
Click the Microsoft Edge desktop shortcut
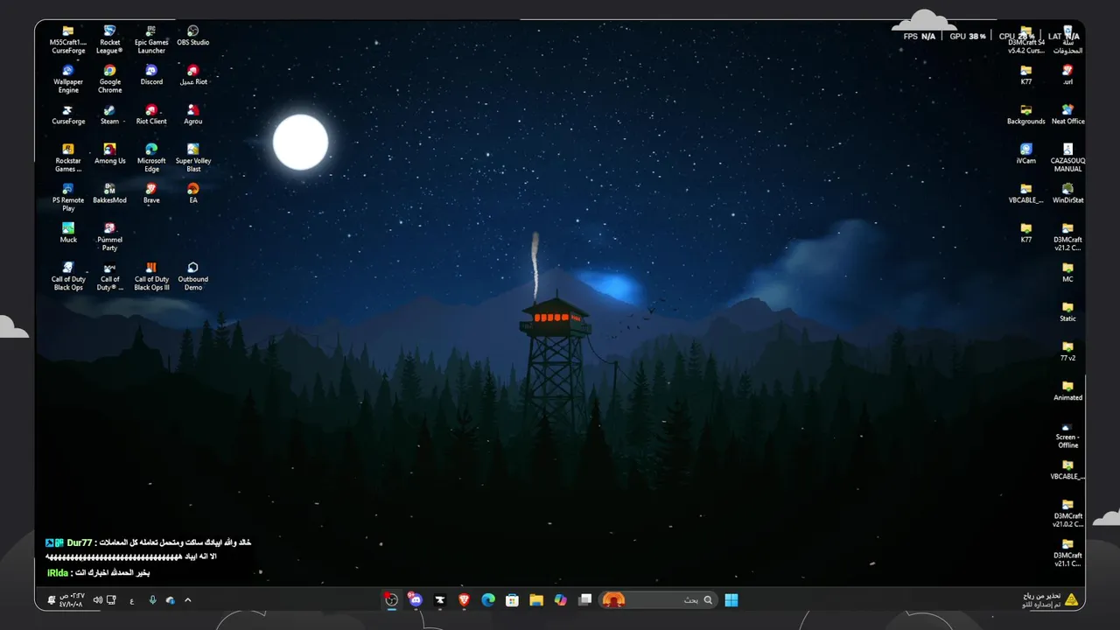tap(151, 157)
